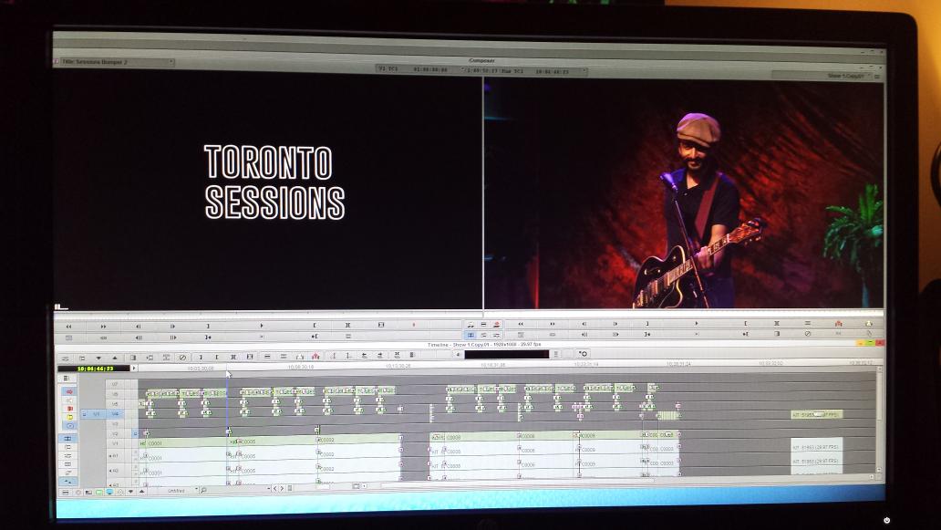
Task: Click record monitor position bar
Action: coord(684,312)
